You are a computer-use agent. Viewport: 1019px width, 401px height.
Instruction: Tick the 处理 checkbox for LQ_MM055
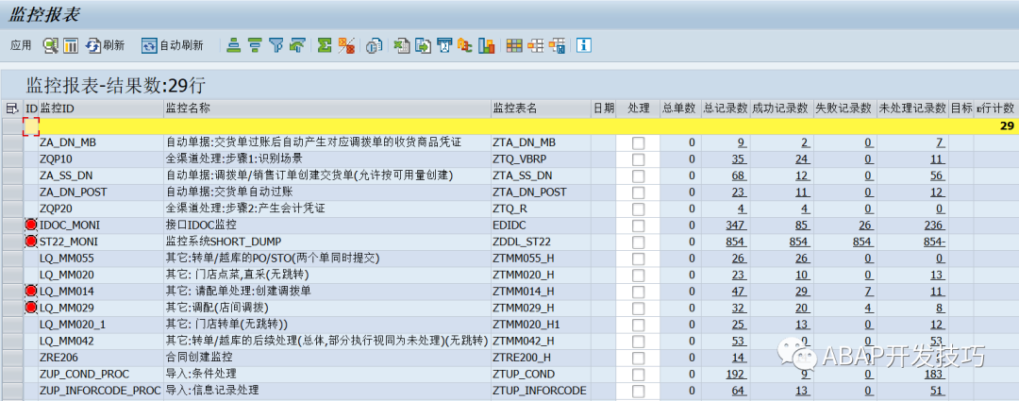(639, 258)
